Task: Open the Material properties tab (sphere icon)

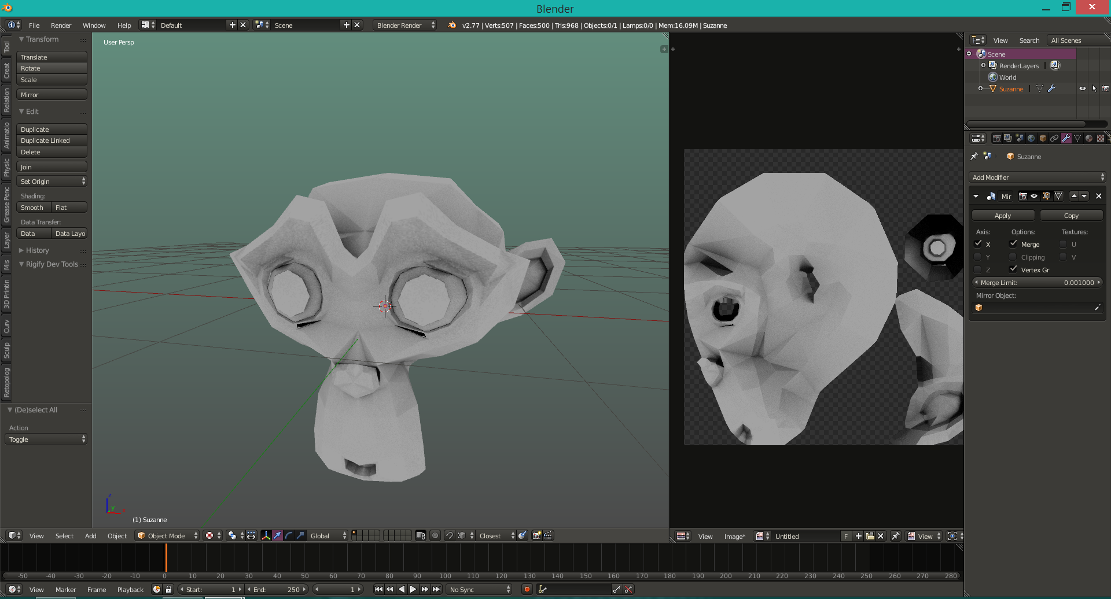Action: (1089, 138)
